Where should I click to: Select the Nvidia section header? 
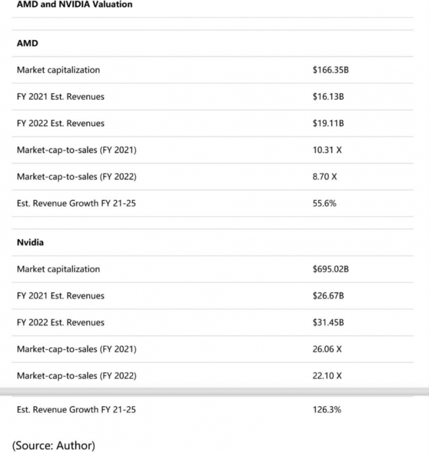(30, 242)
